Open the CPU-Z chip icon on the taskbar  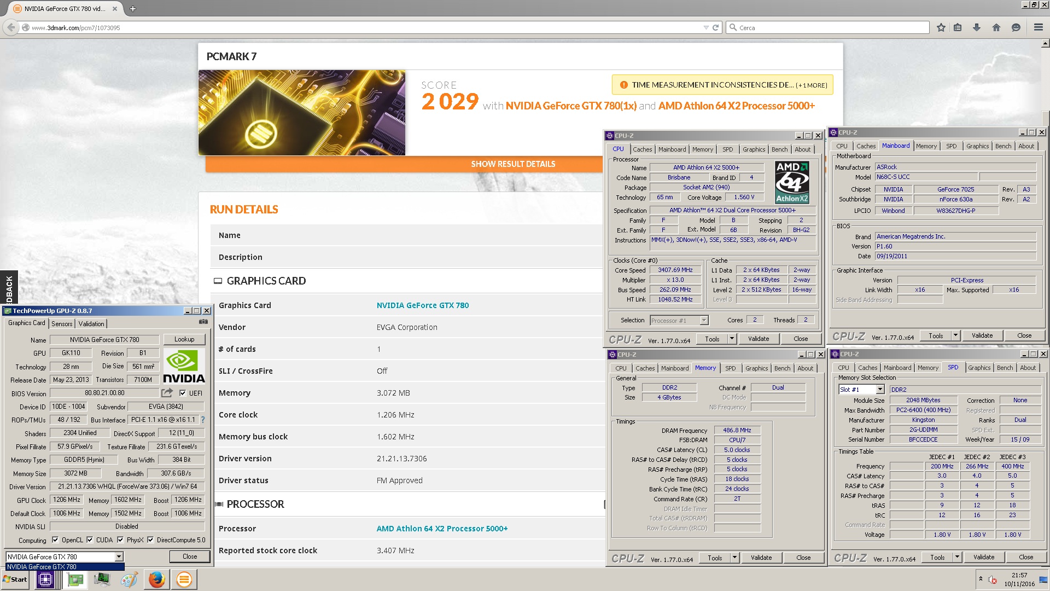[45, 580]
